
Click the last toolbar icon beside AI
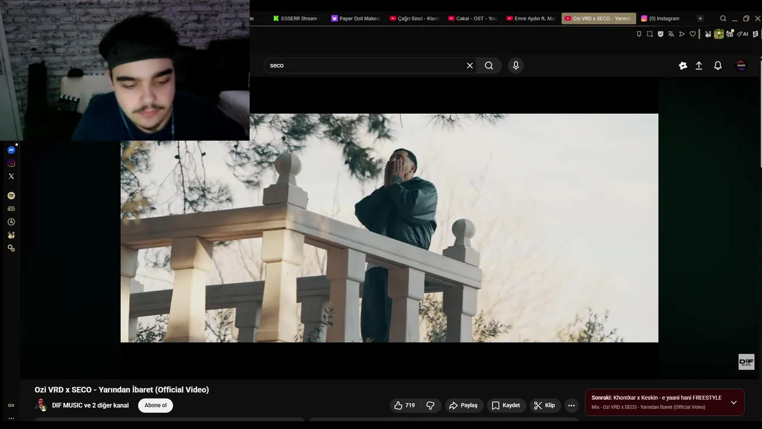click(x=757, y=34)
